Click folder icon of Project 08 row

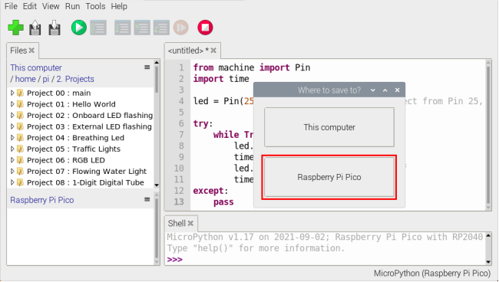coord(21,182)
